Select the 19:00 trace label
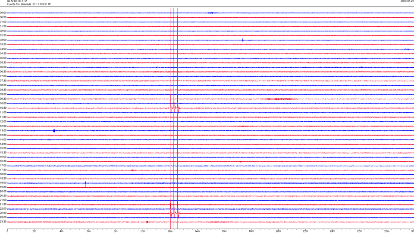This screenshot has height=233, width=414. (3, 183)
